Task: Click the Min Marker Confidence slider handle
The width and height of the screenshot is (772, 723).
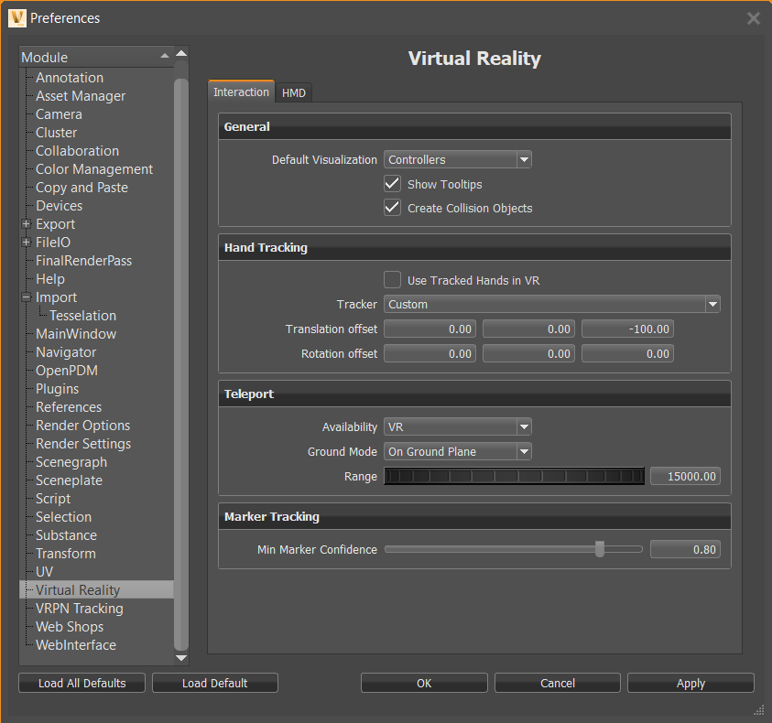Action: [x=600, y=549]
